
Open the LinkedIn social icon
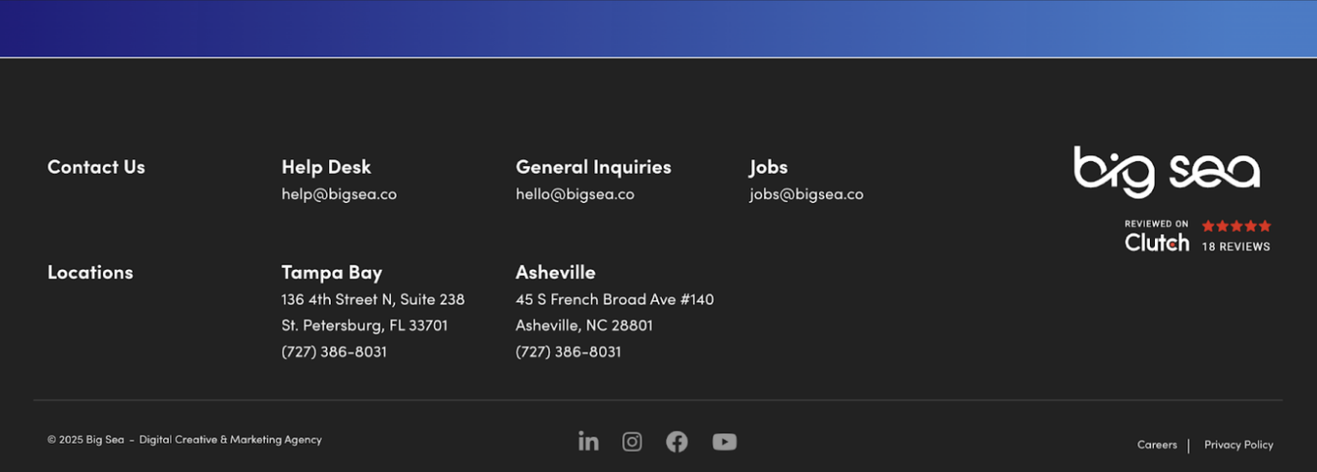pos(588,441)
